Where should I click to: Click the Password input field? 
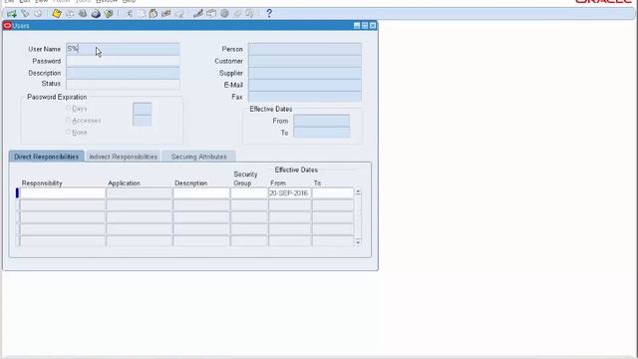tap(123, 61)
